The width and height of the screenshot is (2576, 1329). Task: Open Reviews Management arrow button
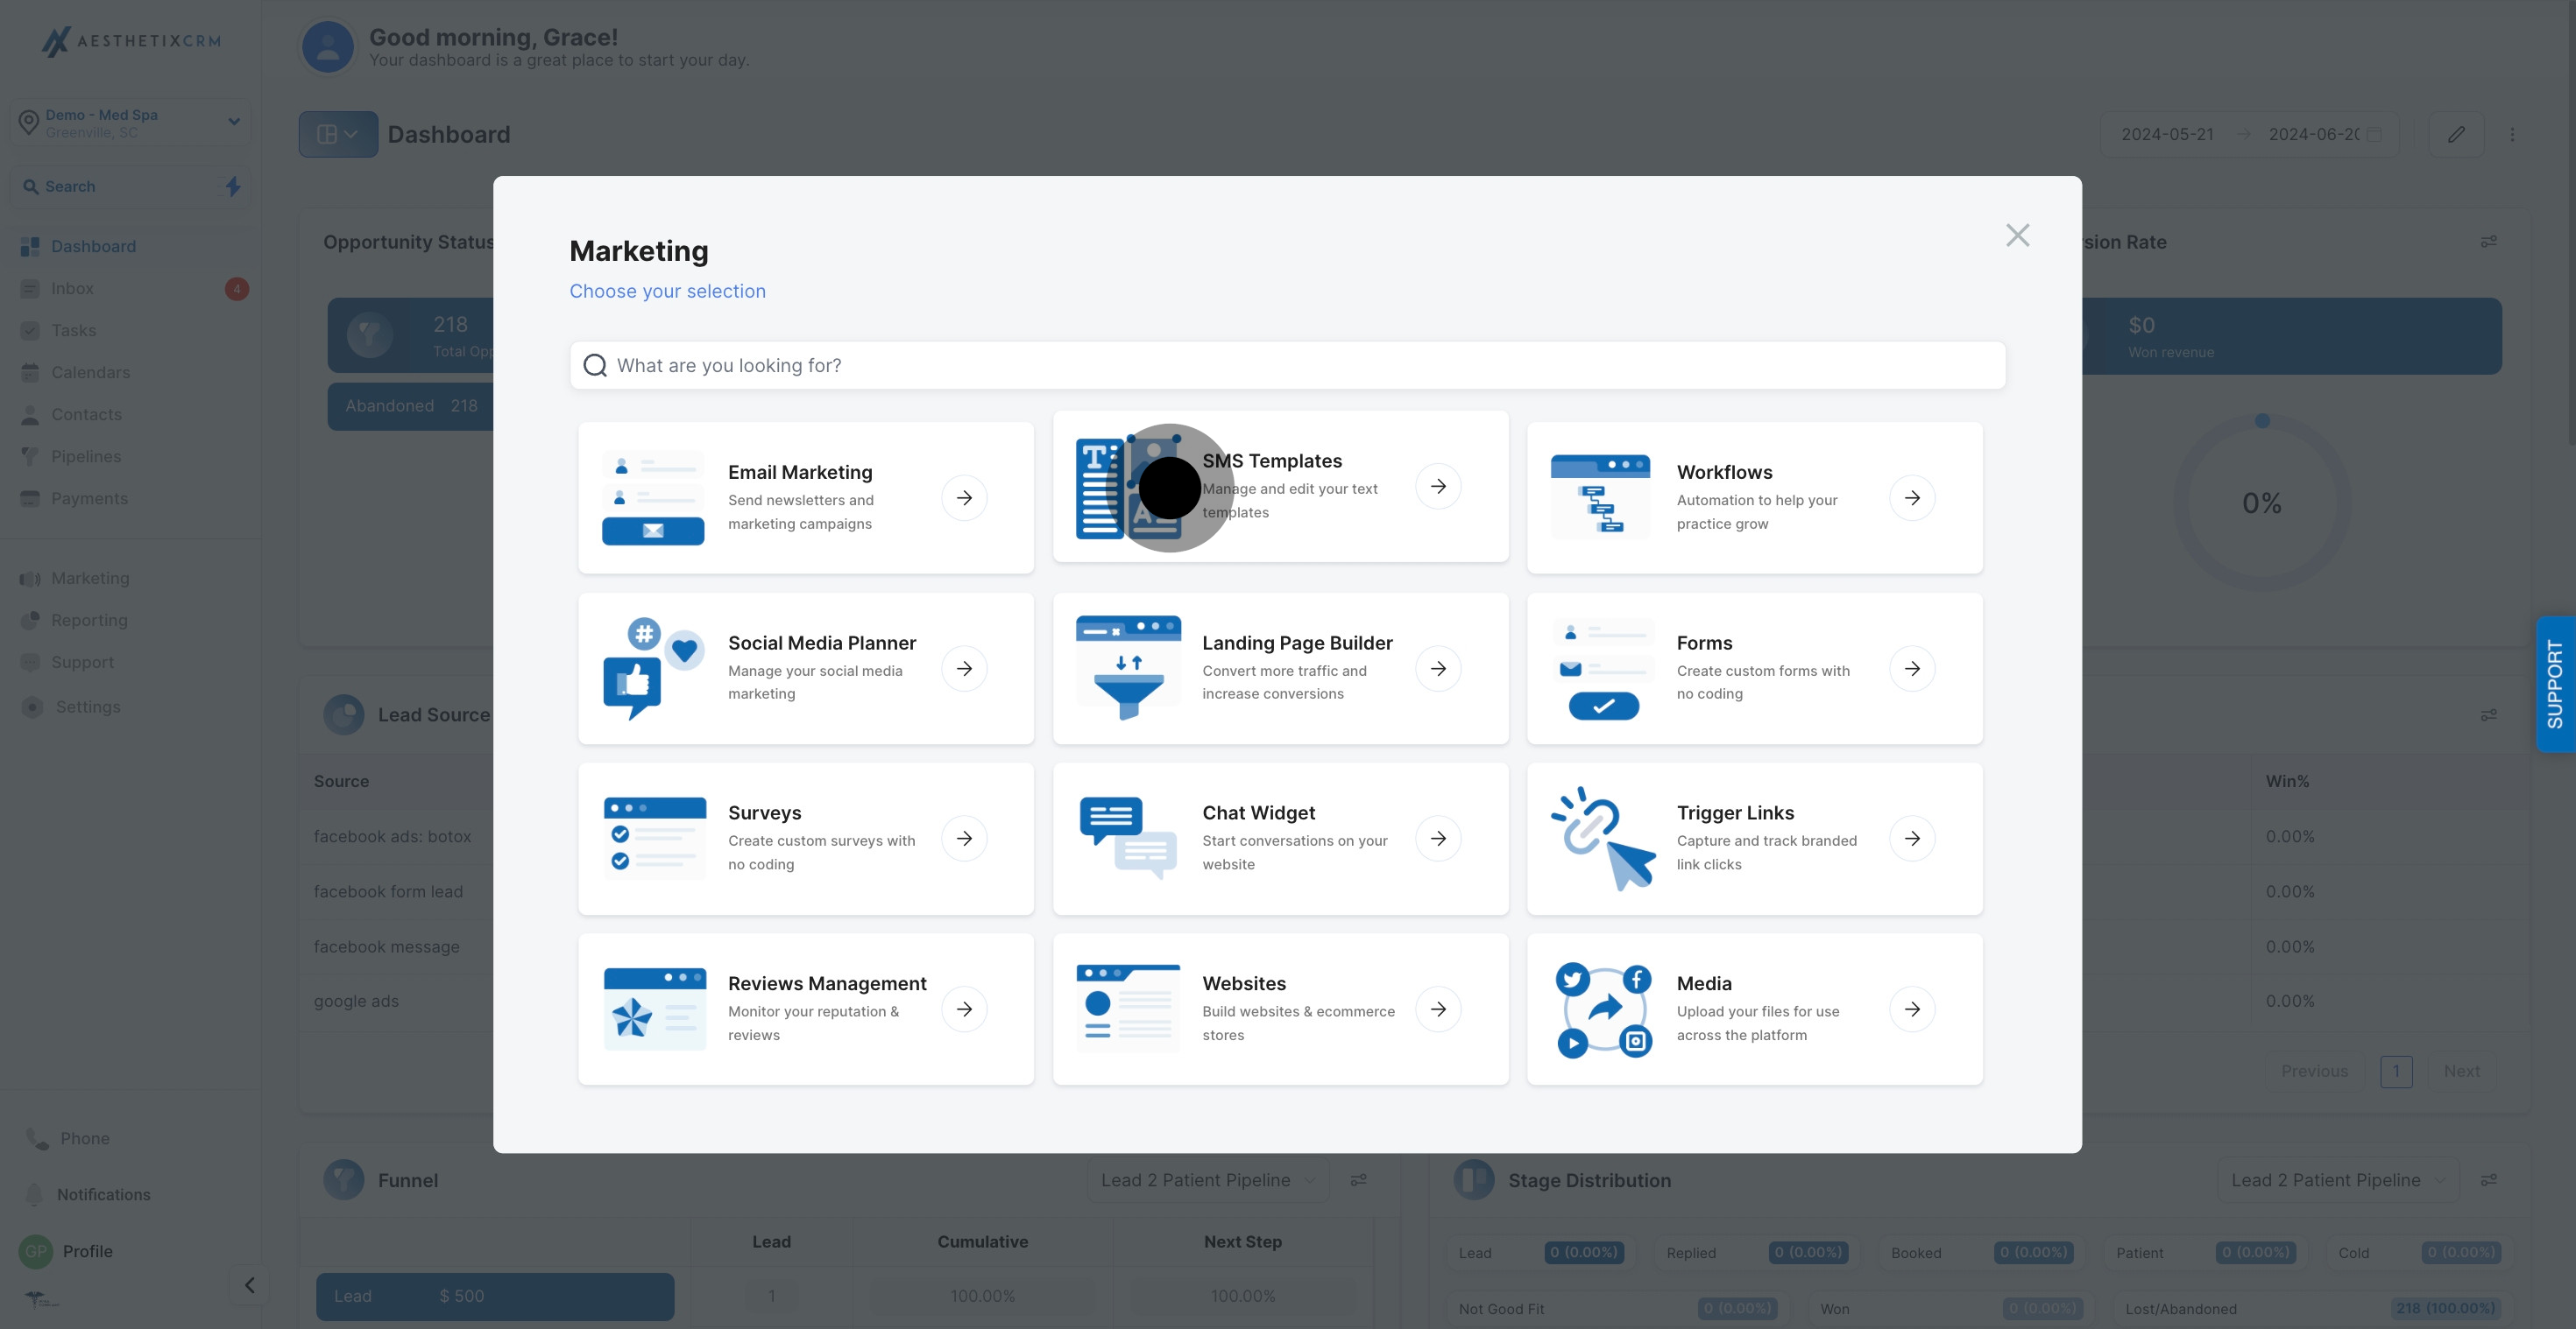pos(964,1009)
